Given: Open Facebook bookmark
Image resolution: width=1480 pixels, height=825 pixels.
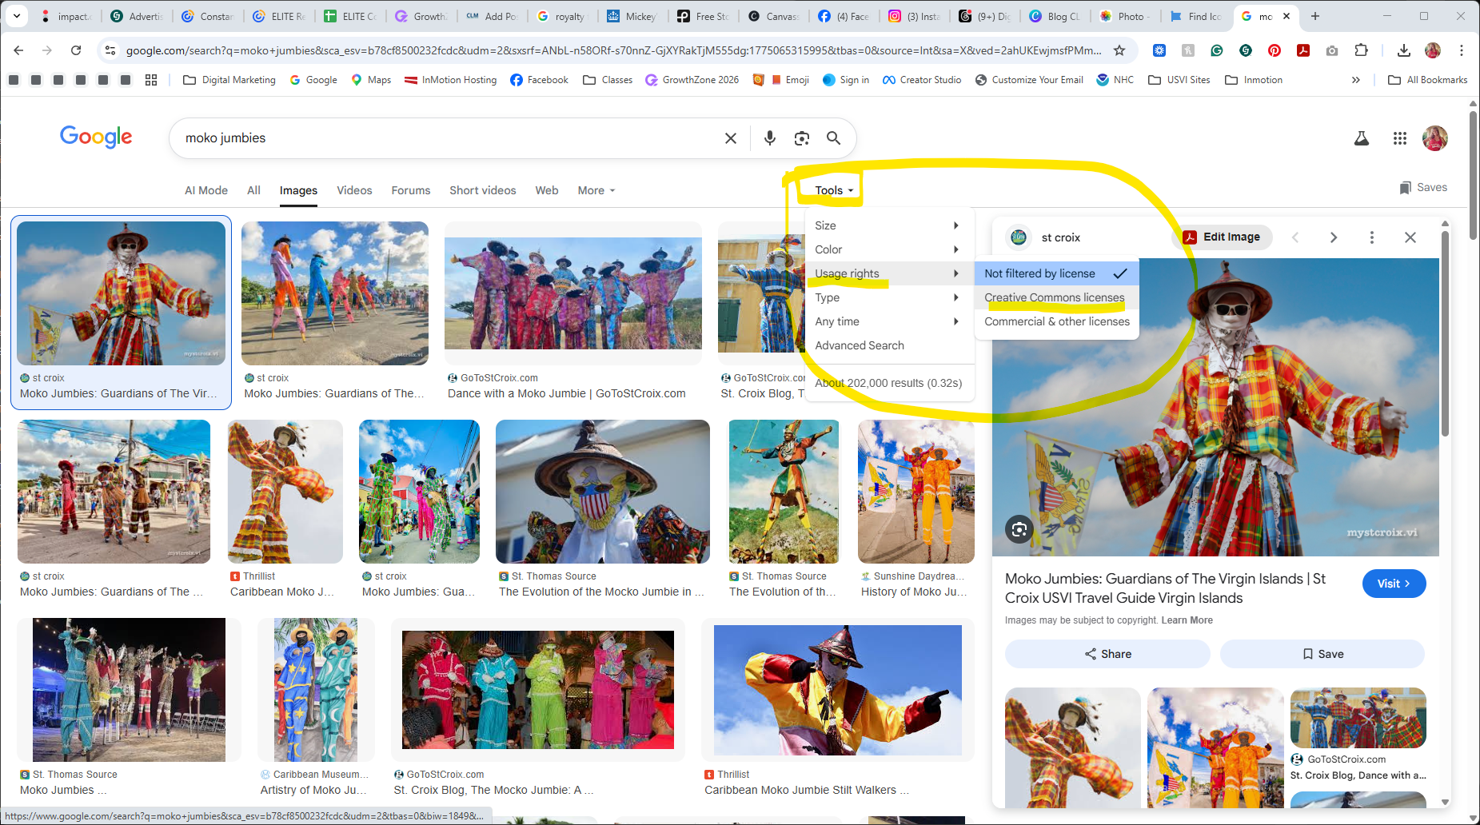Looking at the screenshot, I should click(x=539, y=80).
